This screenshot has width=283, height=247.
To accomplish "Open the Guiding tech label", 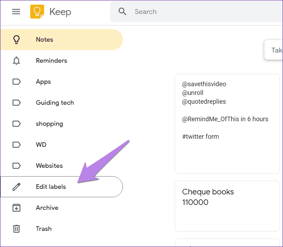I will [55, 103].
